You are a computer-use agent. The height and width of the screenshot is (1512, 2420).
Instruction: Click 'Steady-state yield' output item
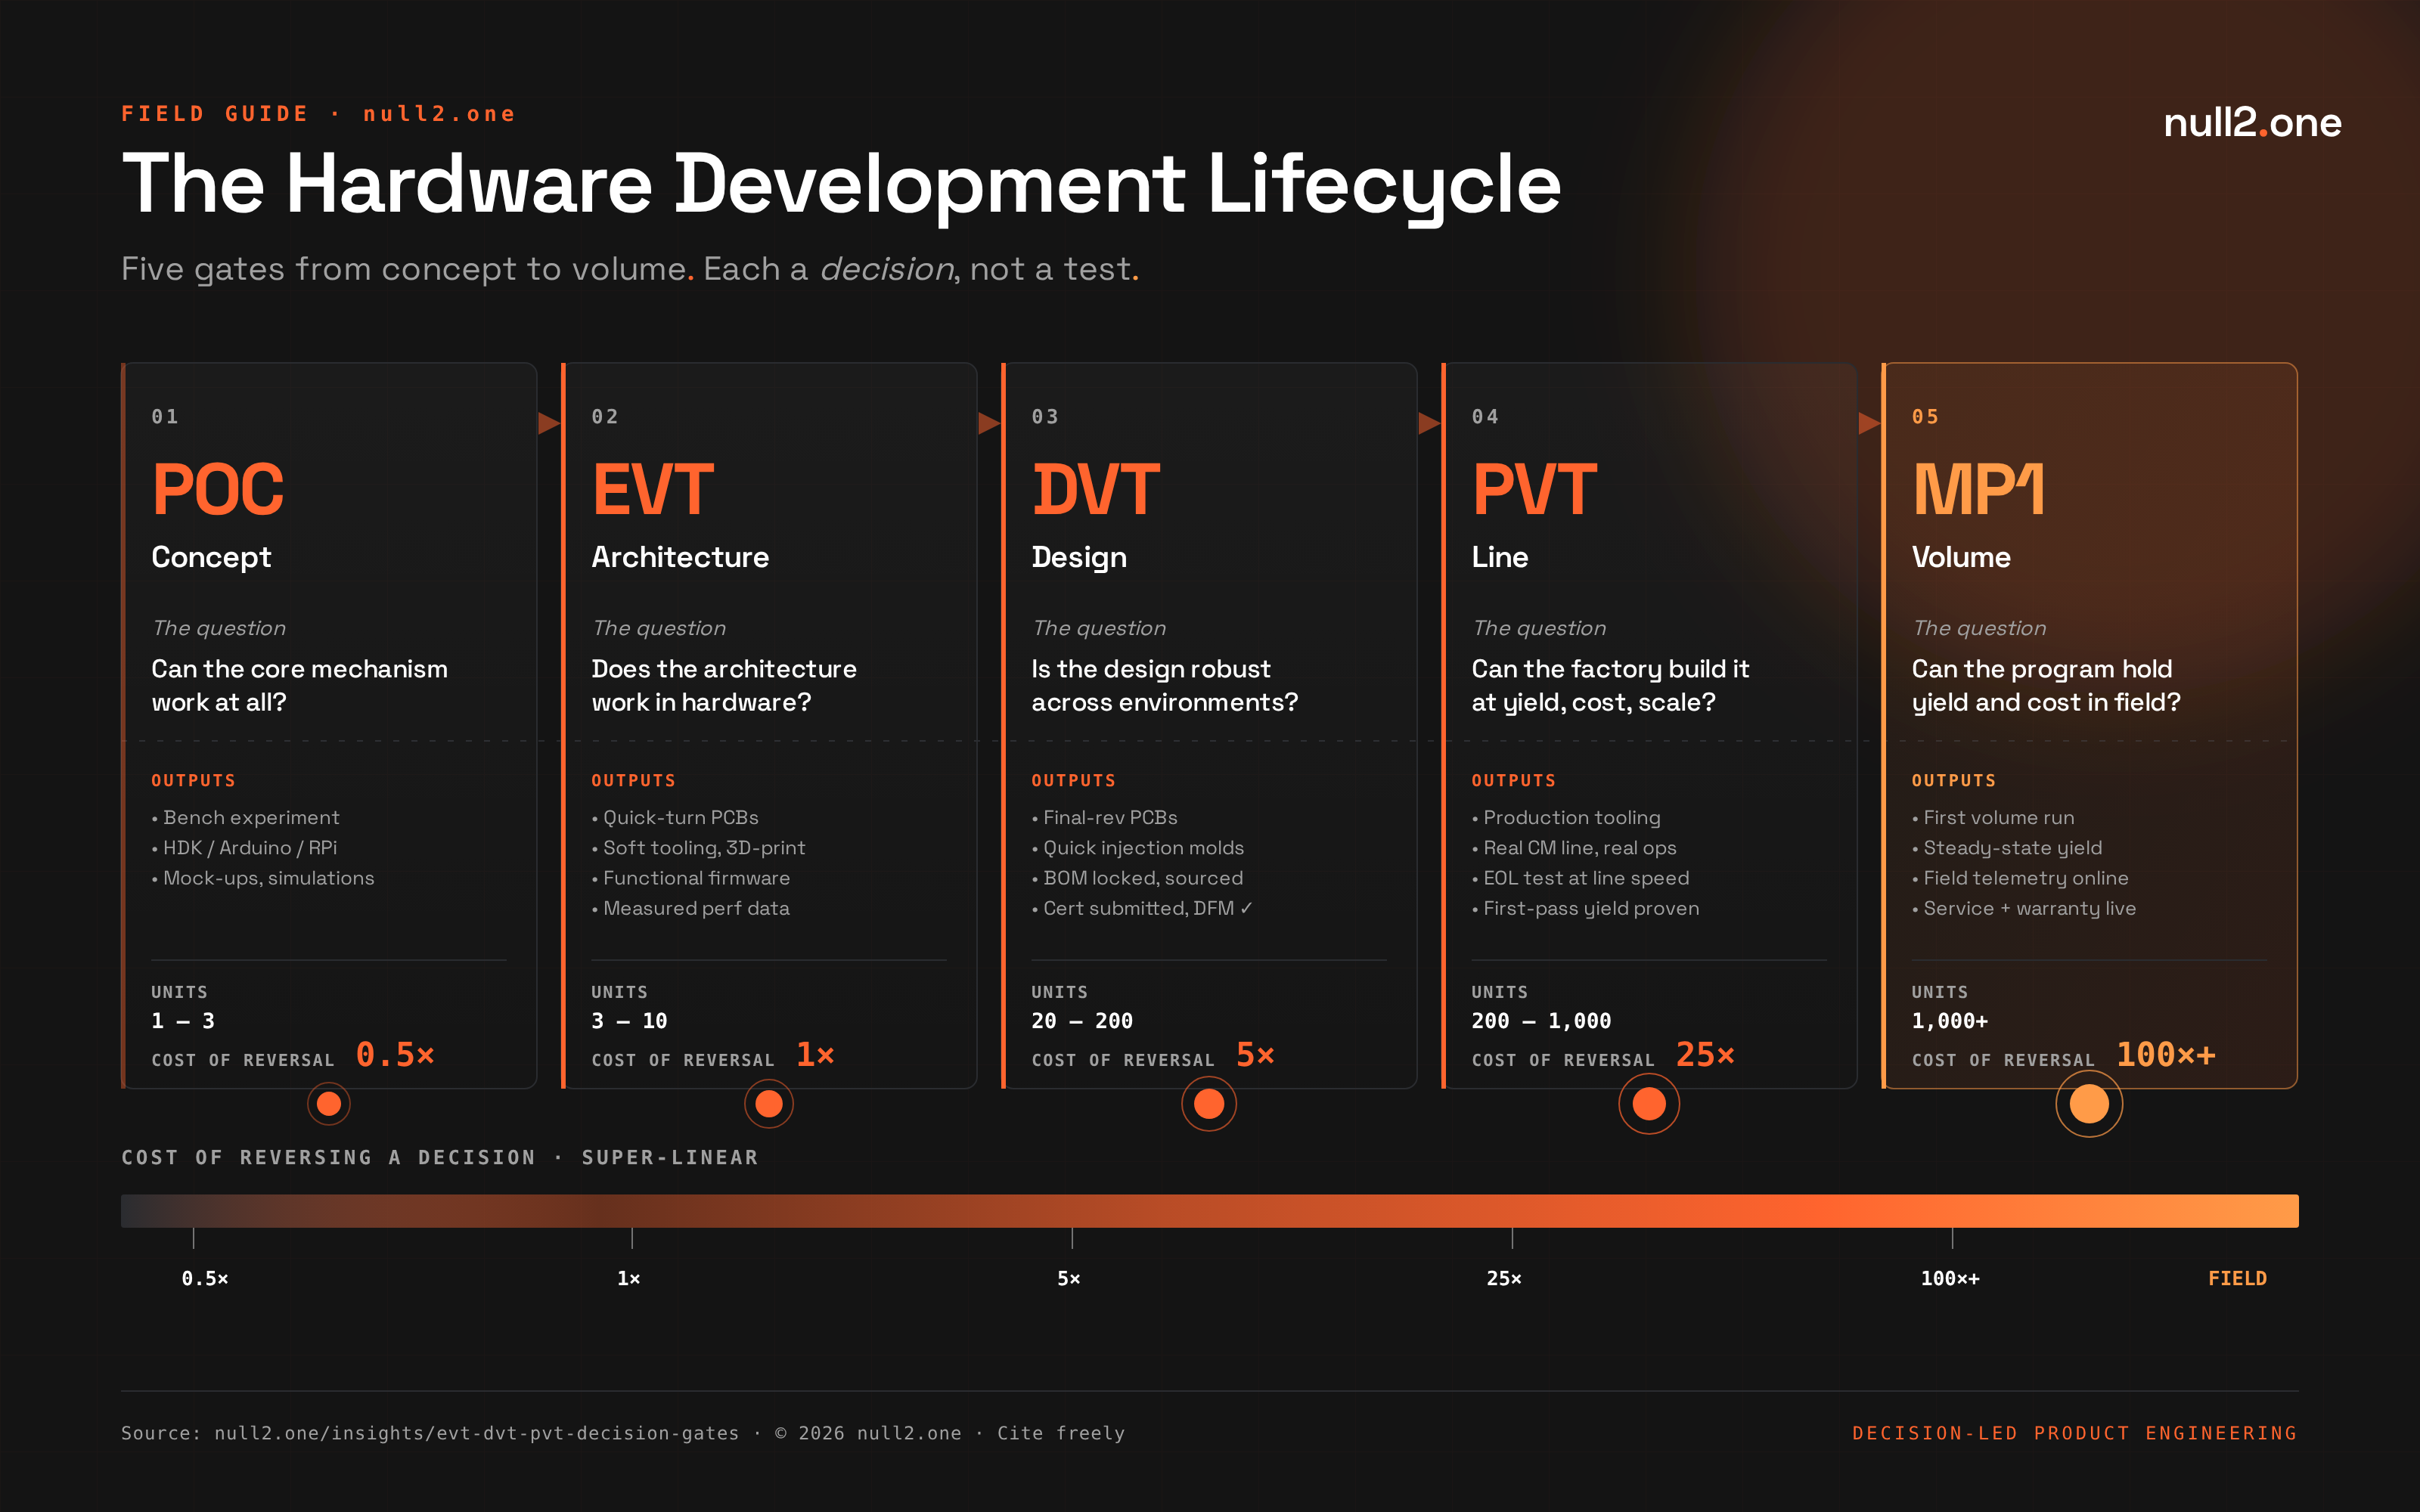(x=2012, y=848)
